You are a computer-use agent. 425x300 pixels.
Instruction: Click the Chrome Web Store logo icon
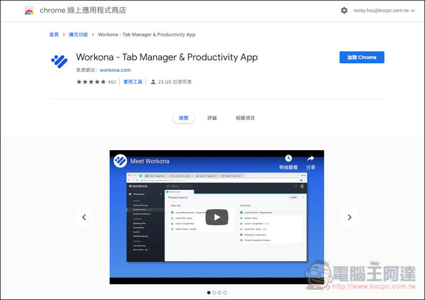pyautogui.click(x=29, y=11)
